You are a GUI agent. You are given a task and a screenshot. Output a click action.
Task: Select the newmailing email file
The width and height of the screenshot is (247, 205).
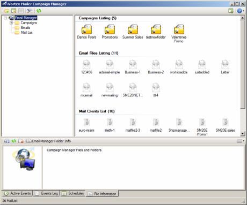click(x=110, y=90)
